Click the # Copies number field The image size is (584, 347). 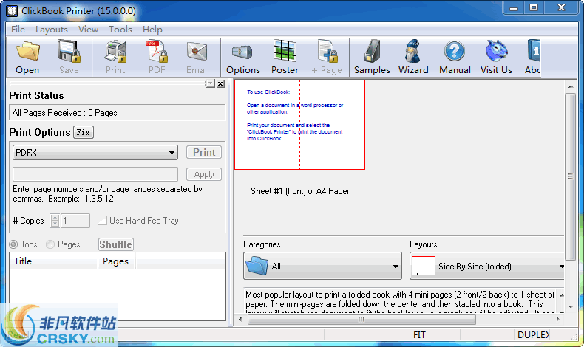point(75,221)
